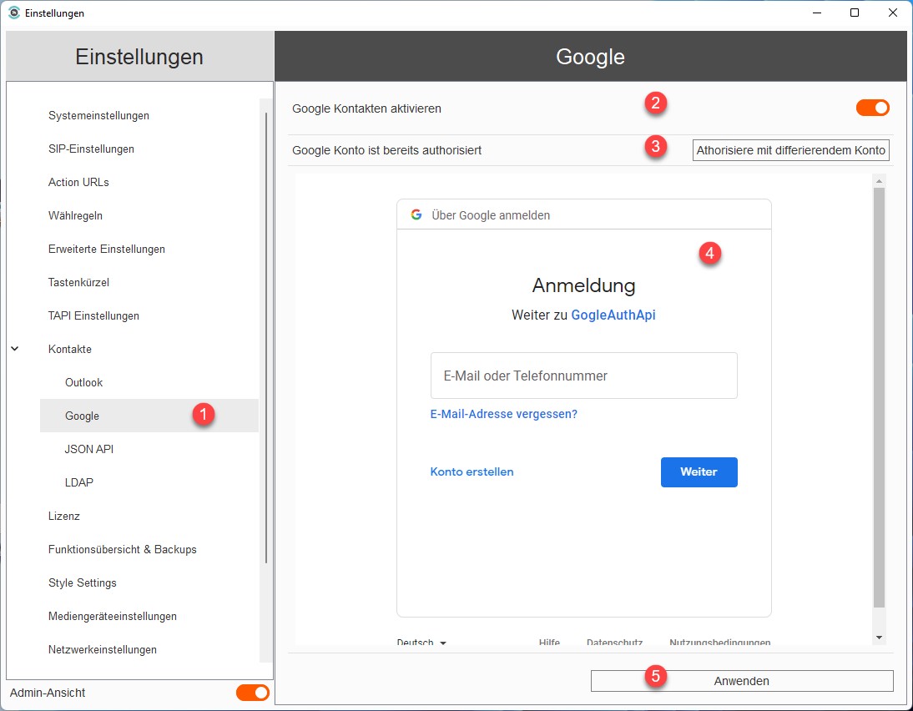Toggle the Admin-Ansicht switch

253,693
